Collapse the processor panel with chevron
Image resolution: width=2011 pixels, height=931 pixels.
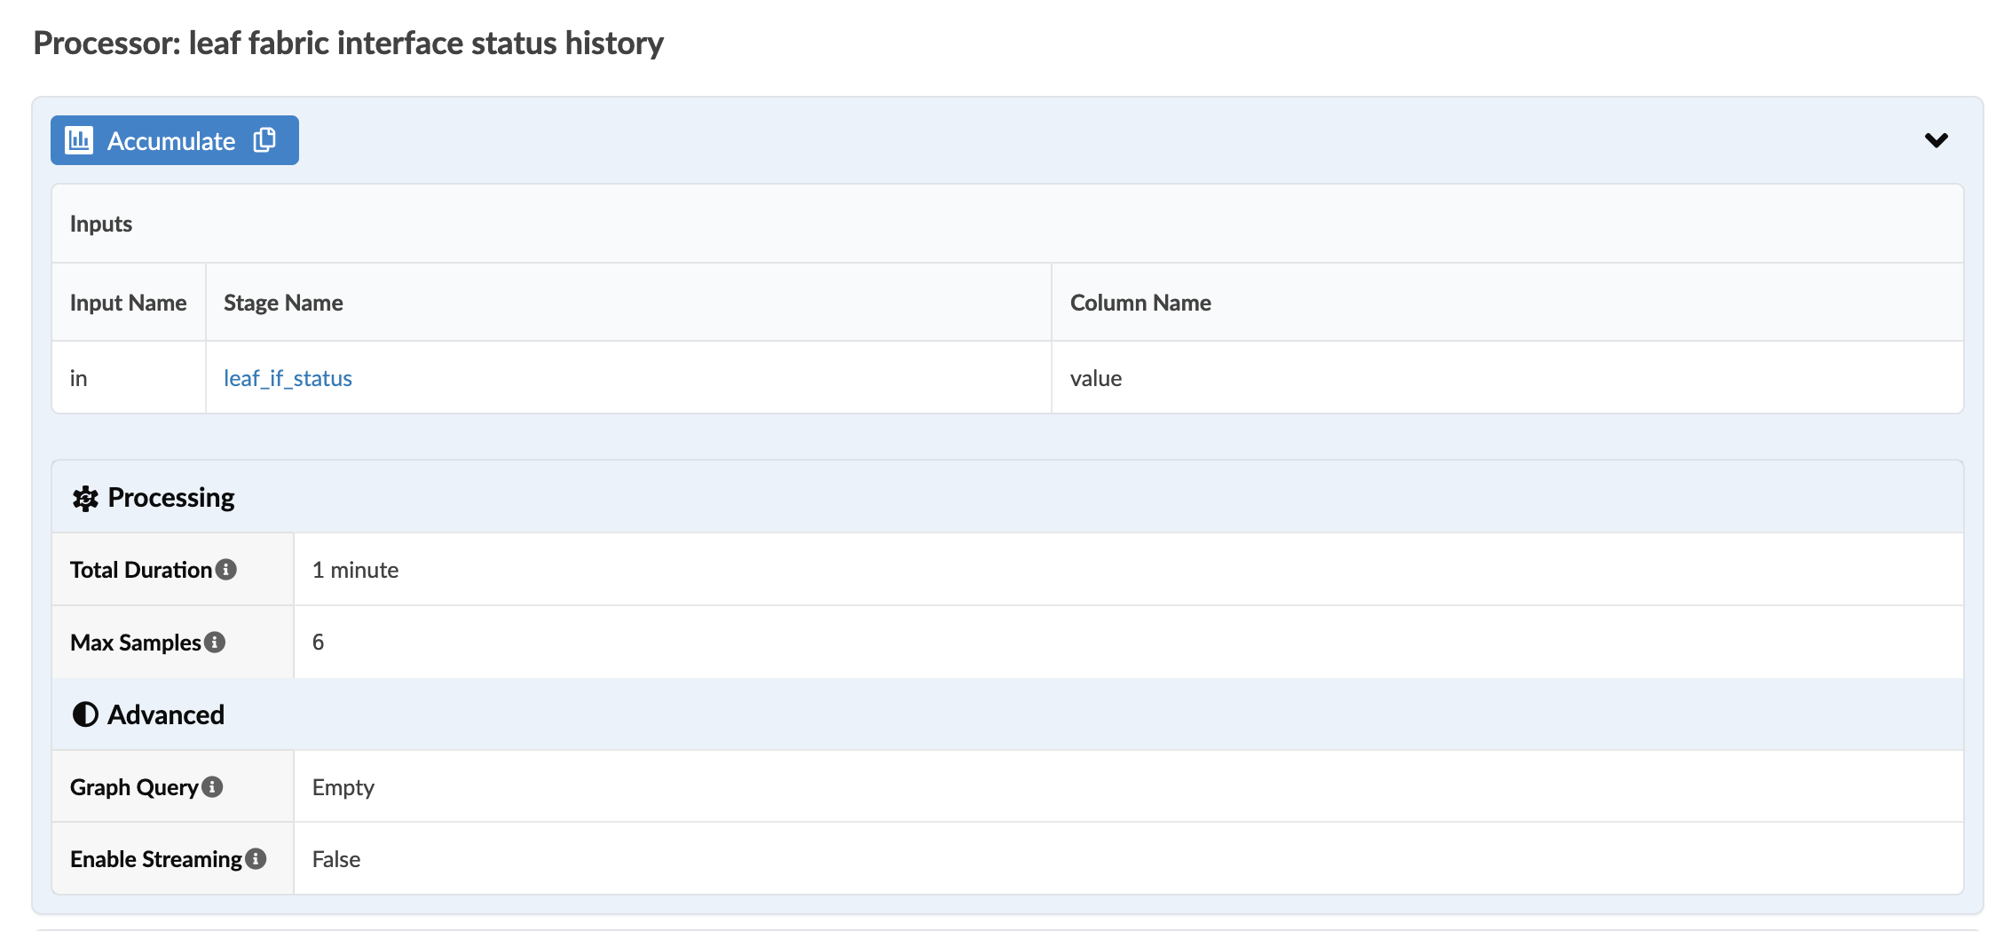pyautogui.click(x=1936, y=140)
